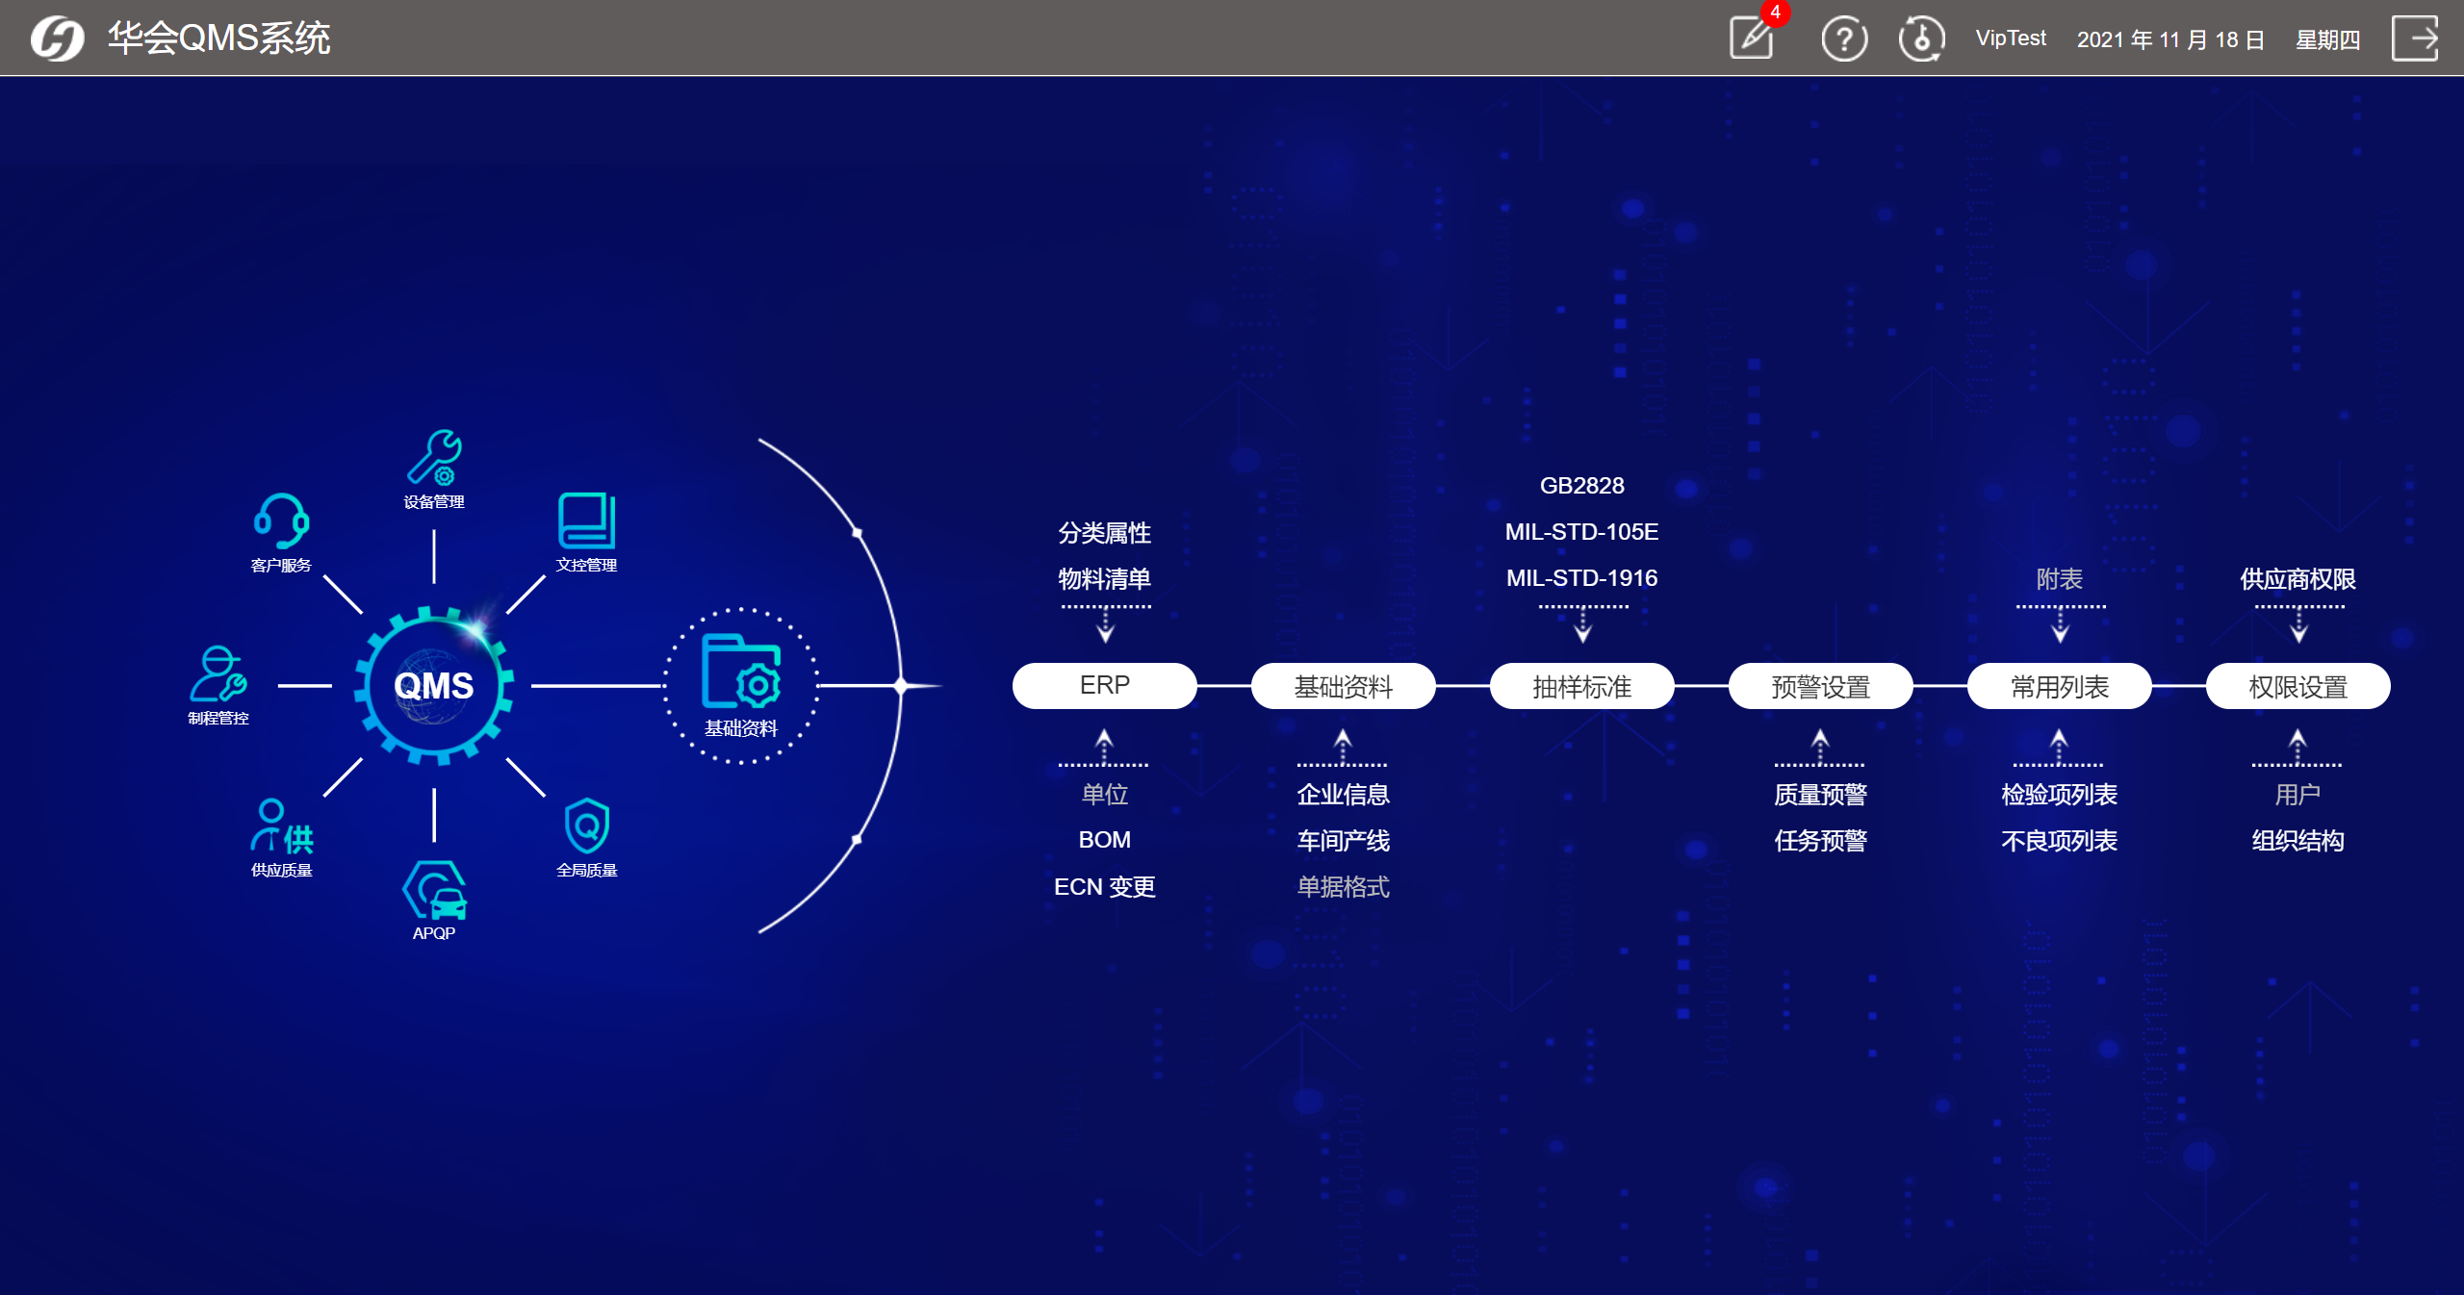Open the 预警设置 pill button
The width and height of the screenshot is (2464, 1295).
pyautogui.click(x=1820, y=686)
